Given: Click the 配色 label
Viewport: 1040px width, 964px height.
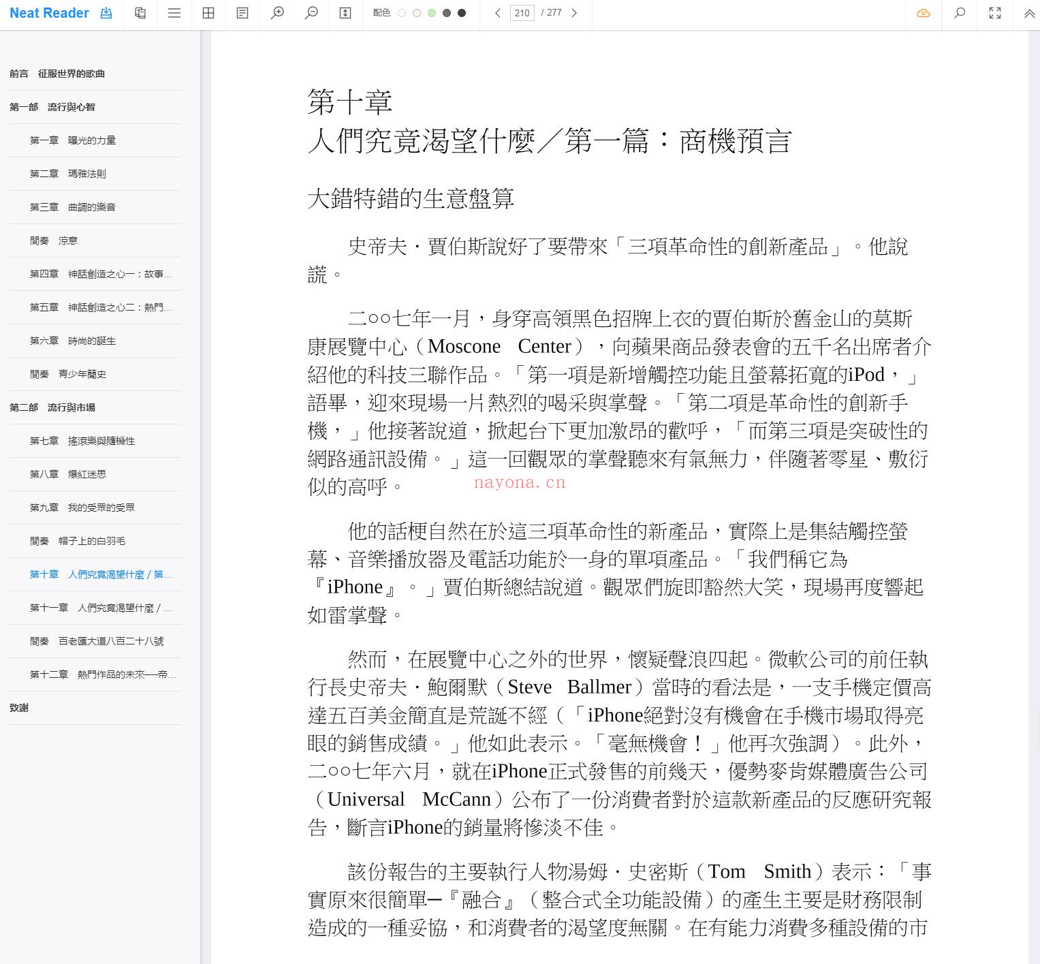Looking at the screenshot, I should pos(382,13).
